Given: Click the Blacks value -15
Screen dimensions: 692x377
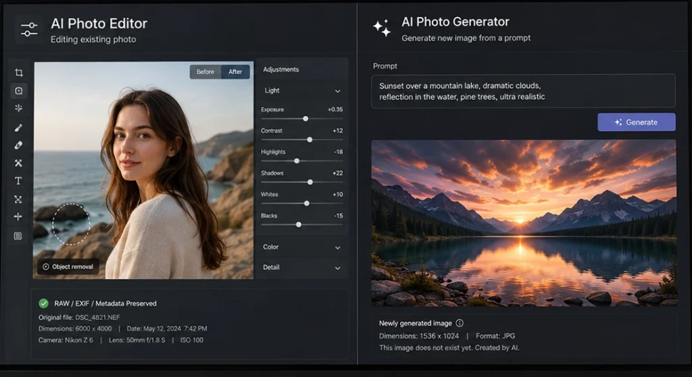Looking at the screenshot, I should click(x=338, y=216).
